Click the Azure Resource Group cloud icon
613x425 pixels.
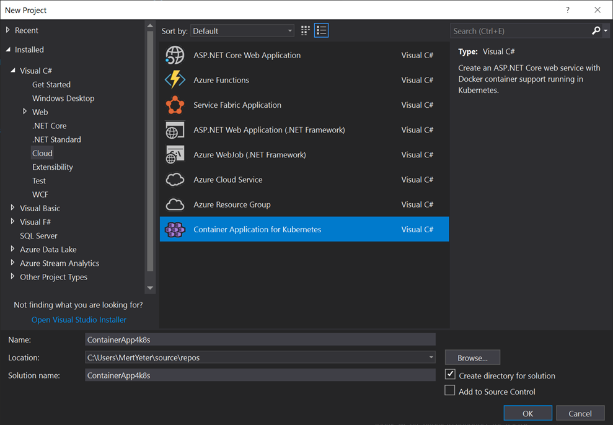(x=175, y=204)
